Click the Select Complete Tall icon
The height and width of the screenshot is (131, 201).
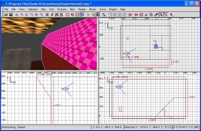point(47,15)
